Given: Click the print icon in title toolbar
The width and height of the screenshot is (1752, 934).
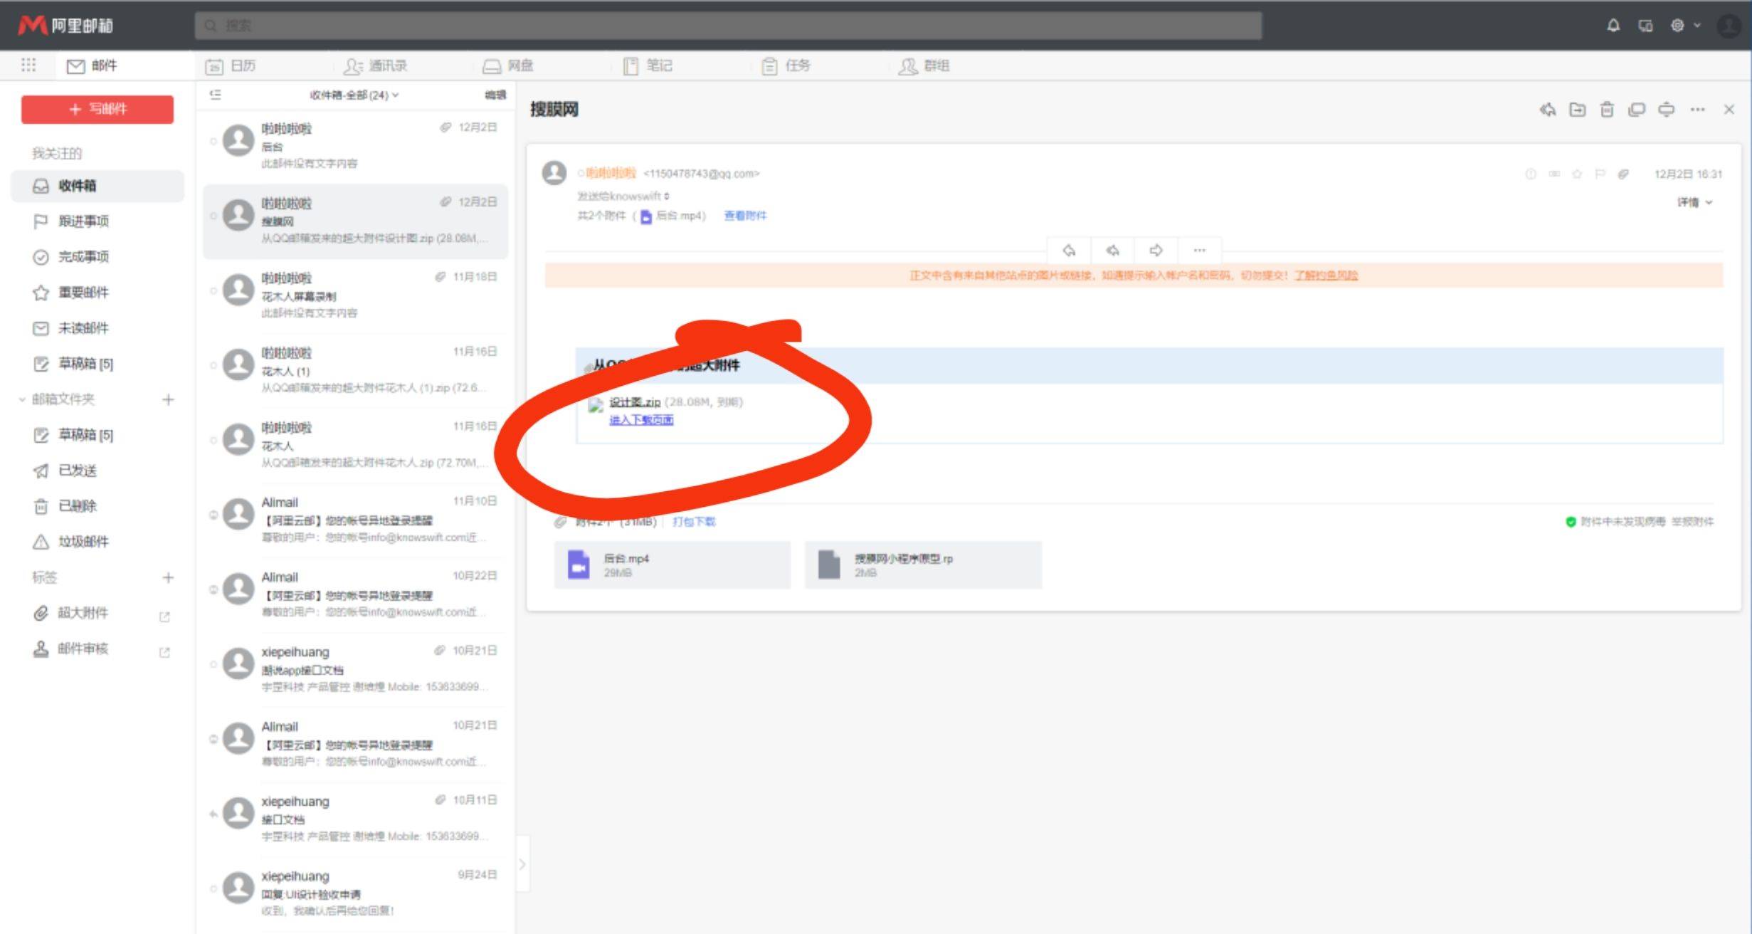Looking at the screenshot, I should (1667, 110).
